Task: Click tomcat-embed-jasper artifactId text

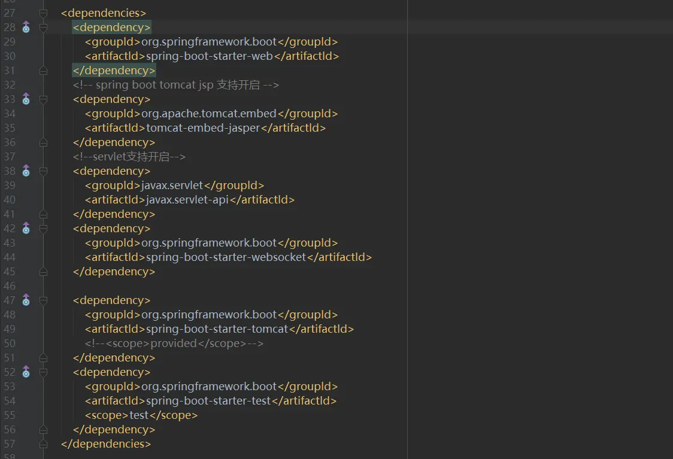Action: click(203, 128)
